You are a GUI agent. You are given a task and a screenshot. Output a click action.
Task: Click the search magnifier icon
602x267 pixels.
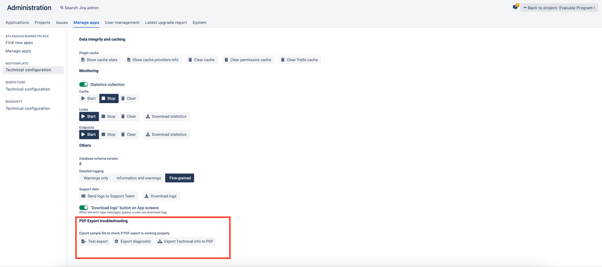click(x=62, y=8)
